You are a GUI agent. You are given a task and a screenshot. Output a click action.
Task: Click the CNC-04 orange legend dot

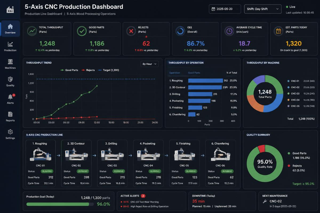coord(288,100)
